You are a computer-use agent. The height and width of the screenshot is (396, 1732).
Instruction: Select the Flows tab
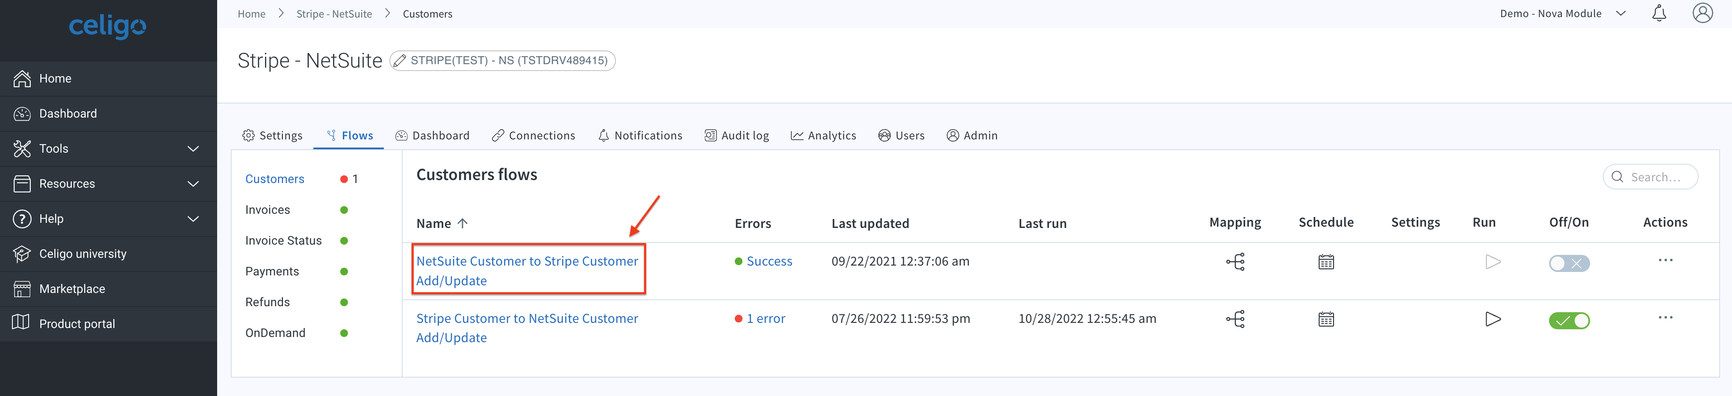pyautogui.click(x=349, y=135)
